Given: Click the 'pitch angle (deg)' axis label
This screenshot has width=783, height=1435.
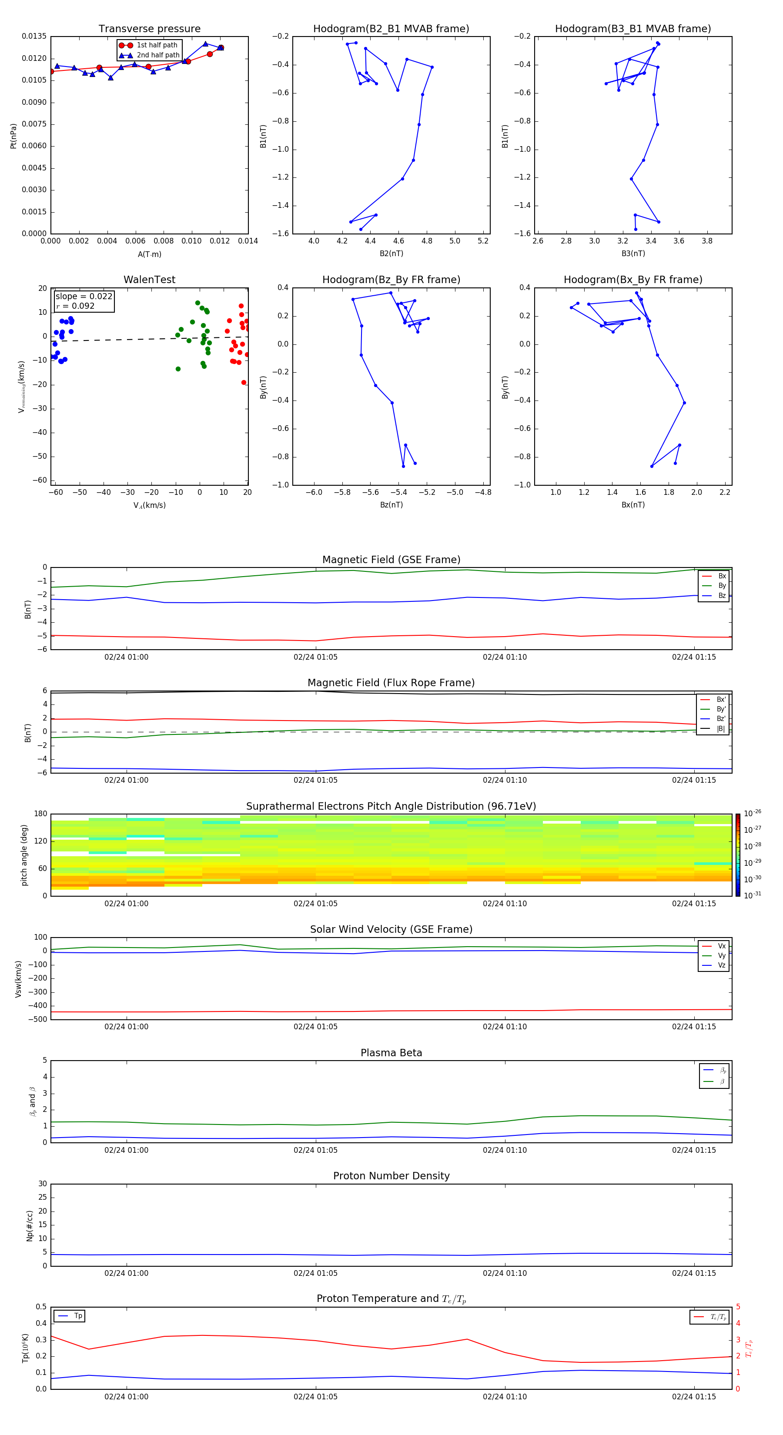Looking at the screenshot, I should (x=24, y=855).
